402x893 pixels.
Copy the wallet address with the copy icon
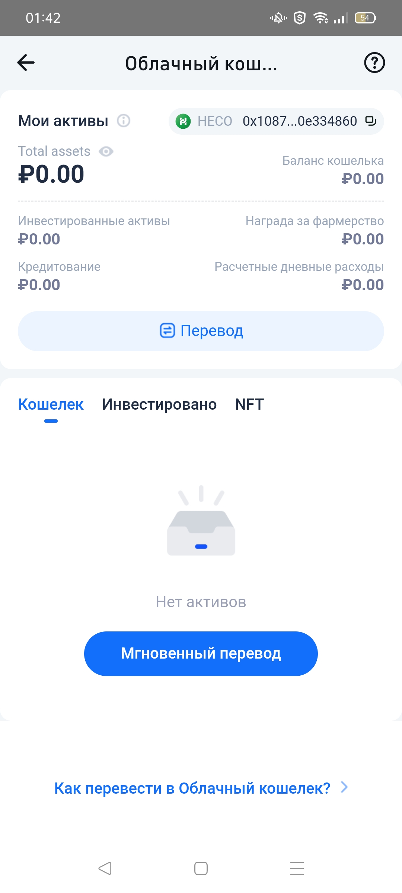coord(371,121)
